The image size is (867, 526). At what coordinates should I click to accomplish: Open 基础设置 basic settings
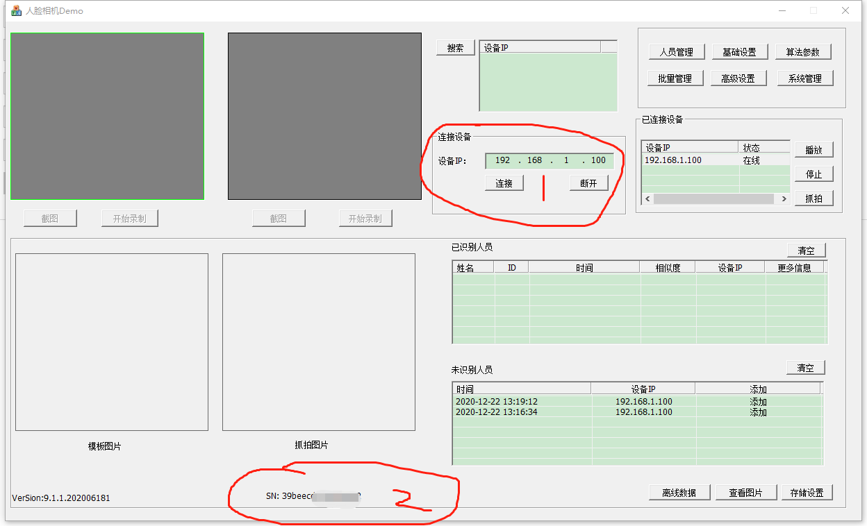point(739,52)
